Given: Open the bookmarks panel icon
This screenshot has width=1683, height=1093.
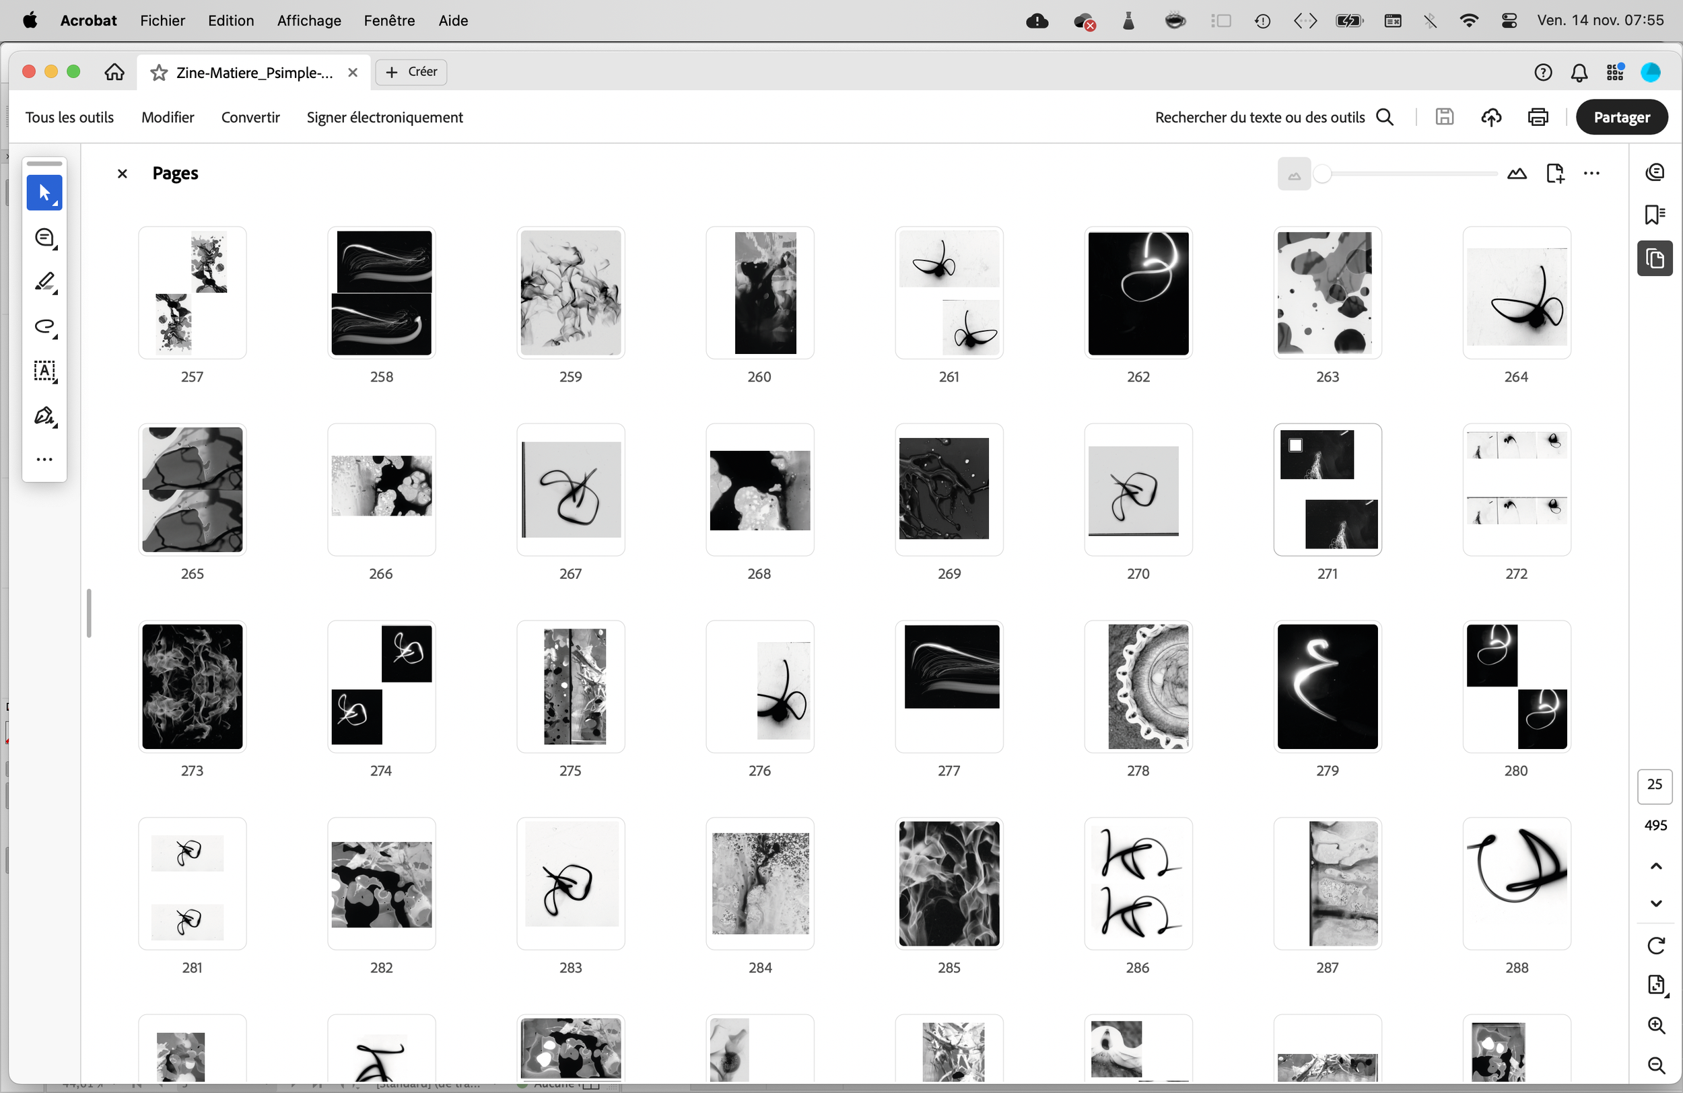Looking at the screenshot, I should [1655, 215].
